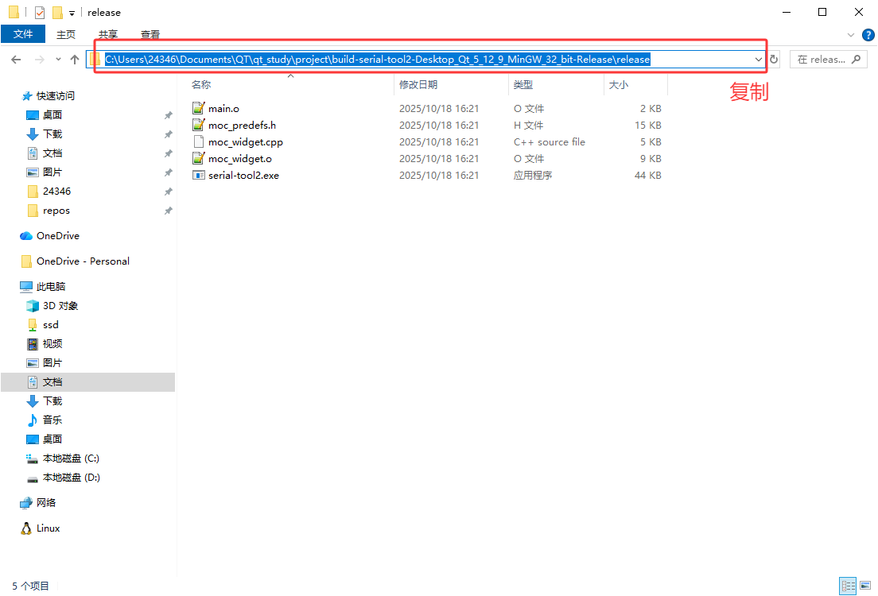Click the 快速访问 tree node
Viewport: 878px width, 596px height.
click(55, 95)
